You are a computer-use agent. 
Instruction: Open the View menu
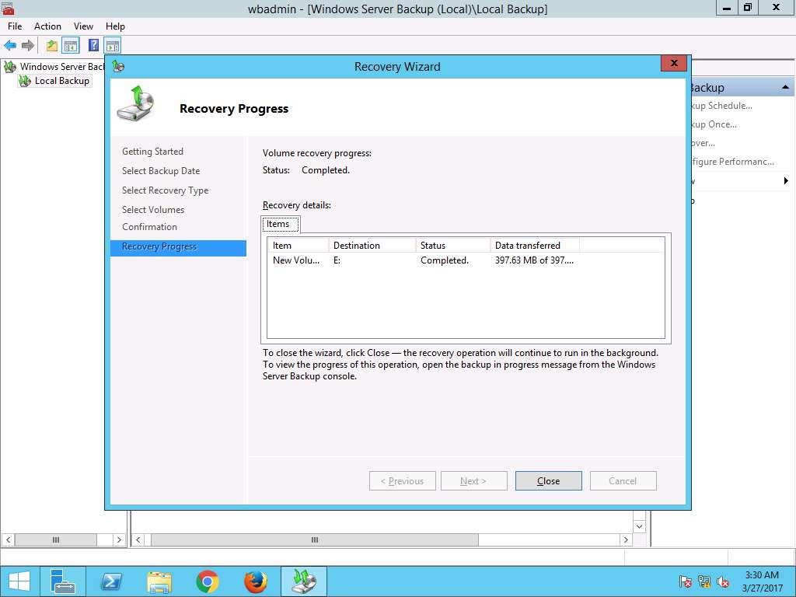point(83,26)
